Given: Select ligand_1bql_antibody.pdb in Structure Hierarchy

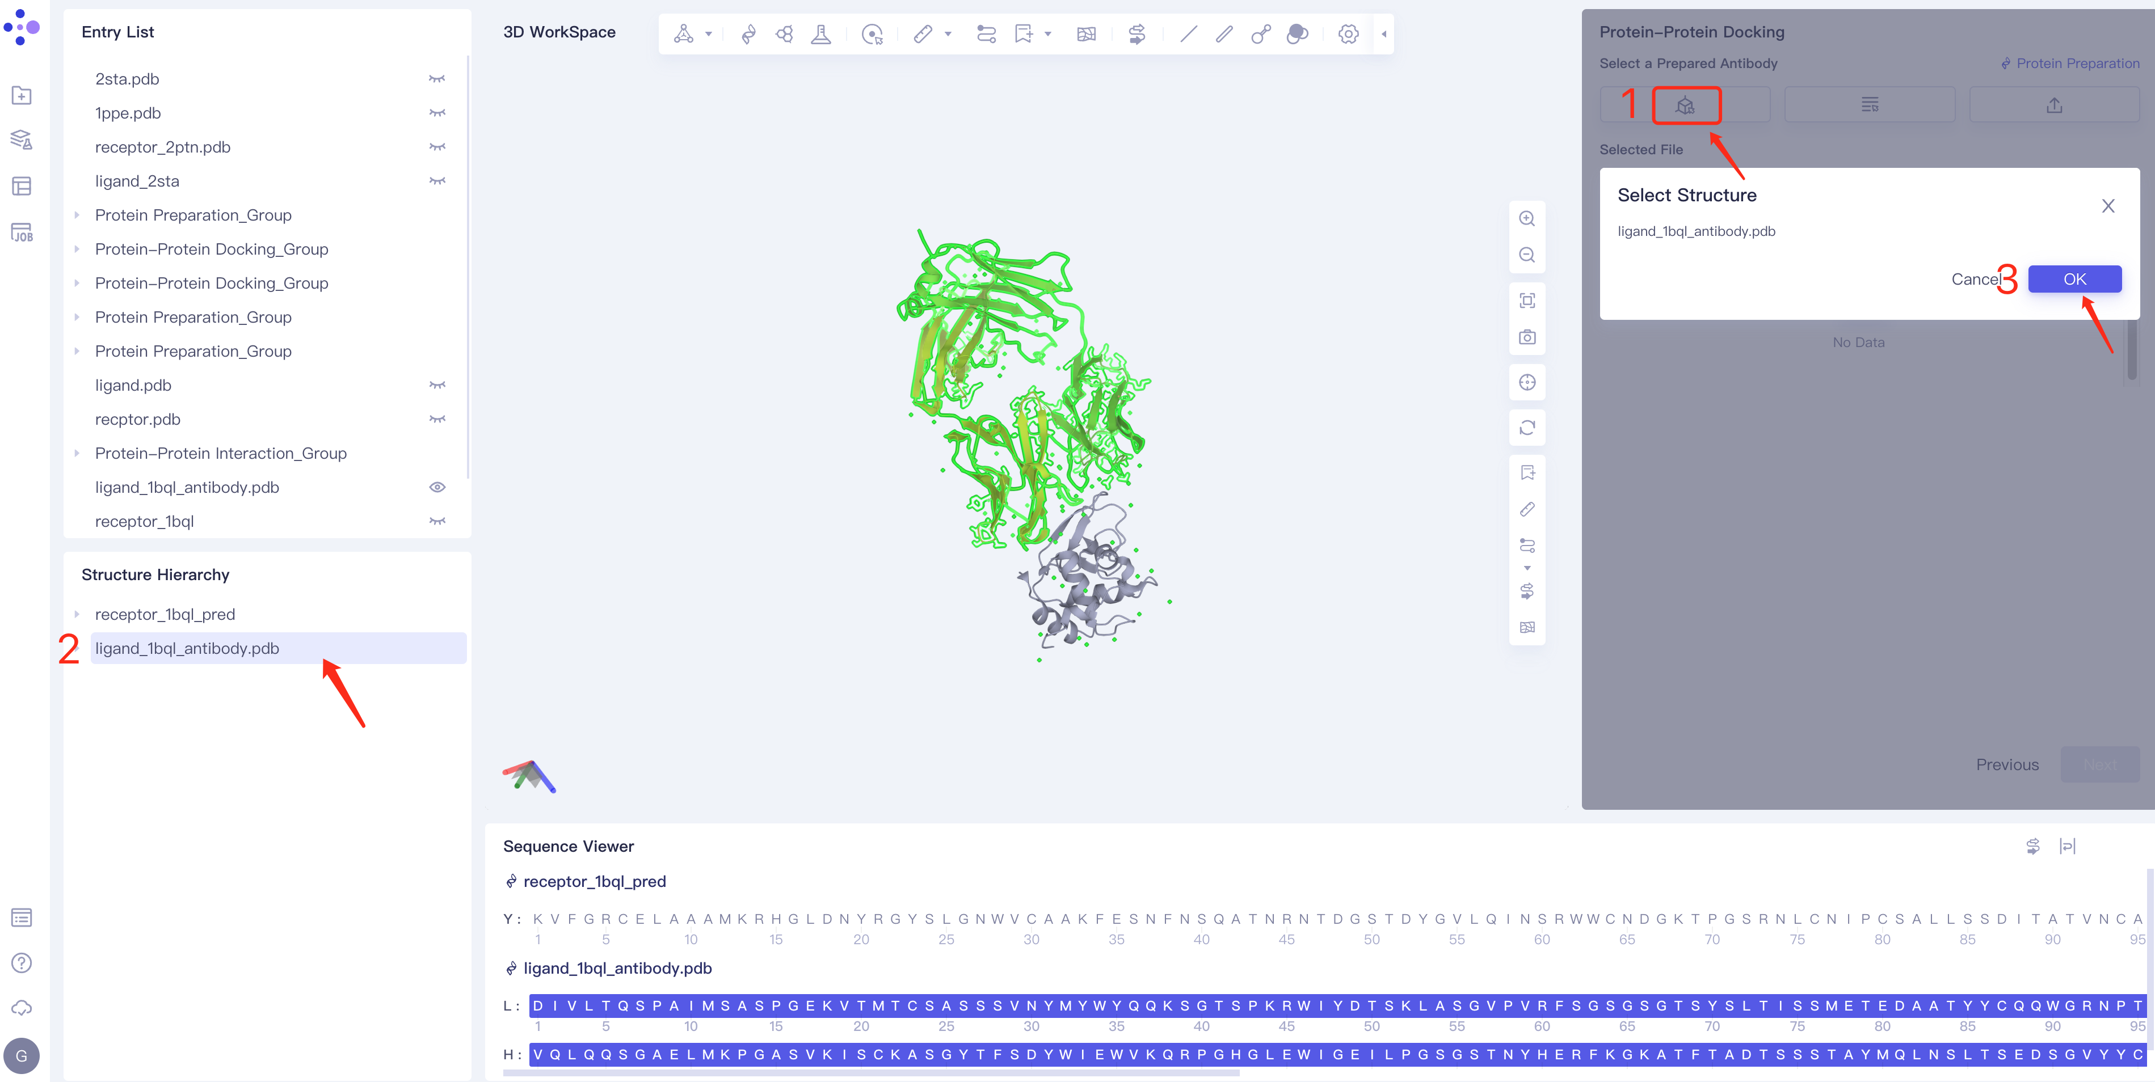Looking at the screenshot, I should click(279, 648).
